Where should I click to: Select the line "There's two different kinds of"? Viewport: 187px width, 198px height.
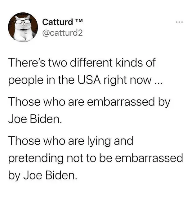82,62
